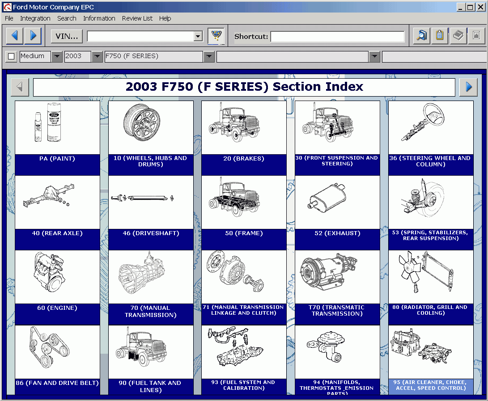This screenshot has height=401, width=488.
Task: Click the shopping basket icon
Action: pyautogui.click(x=216, y=35)
